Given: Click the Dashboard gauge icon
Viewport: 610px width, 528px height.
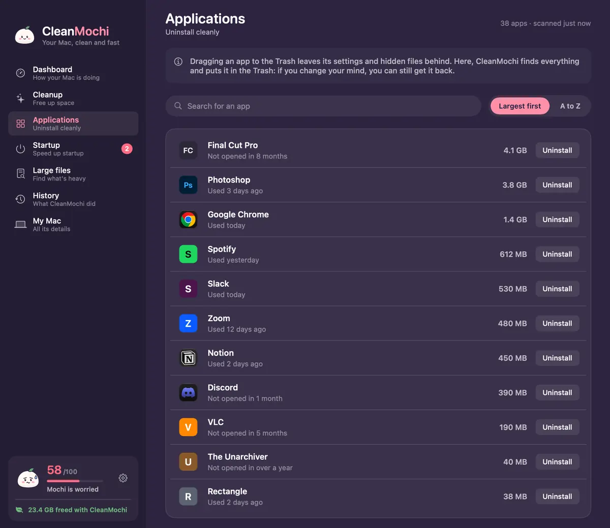Looking at the screenshot, I should [x=20, y=73].
